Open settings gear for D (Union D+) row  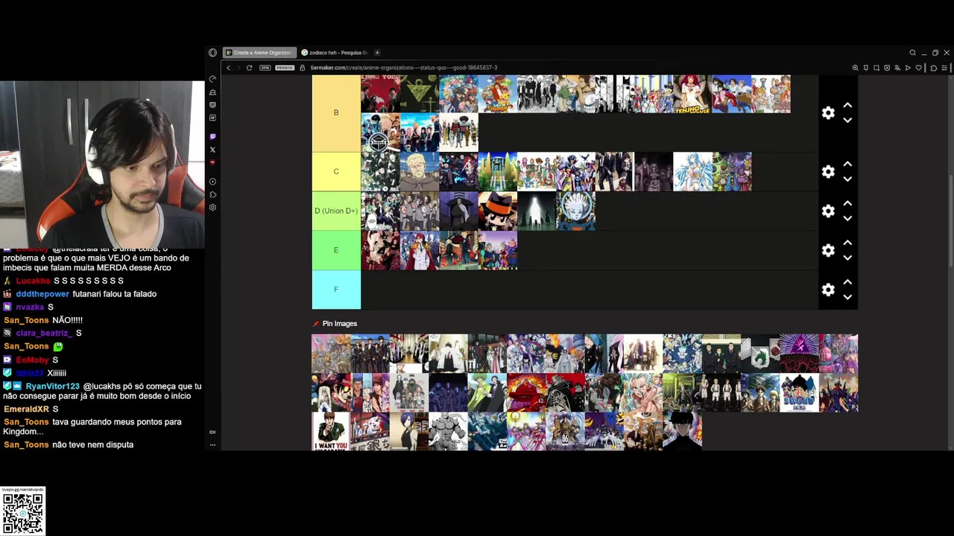point(828,211)
